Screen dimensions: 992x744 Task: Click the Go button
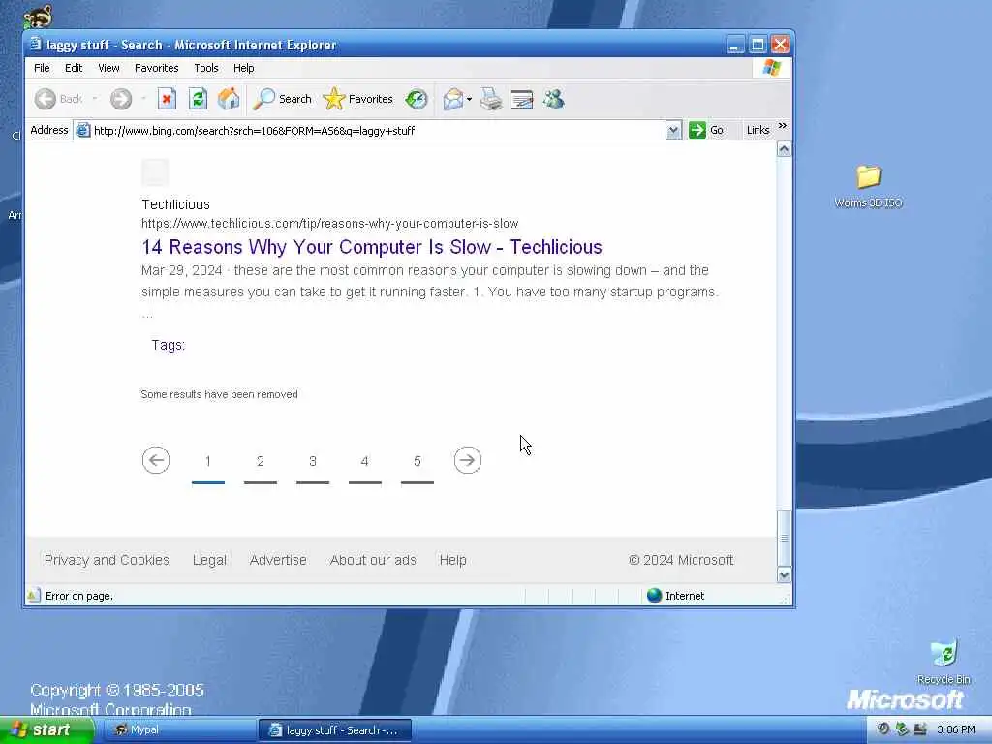[x=706, y=131]
